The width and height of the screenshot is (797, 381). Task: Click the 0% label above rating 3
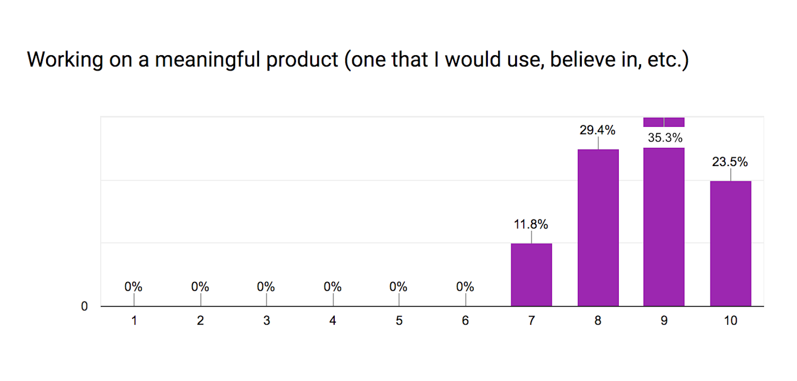266,287
